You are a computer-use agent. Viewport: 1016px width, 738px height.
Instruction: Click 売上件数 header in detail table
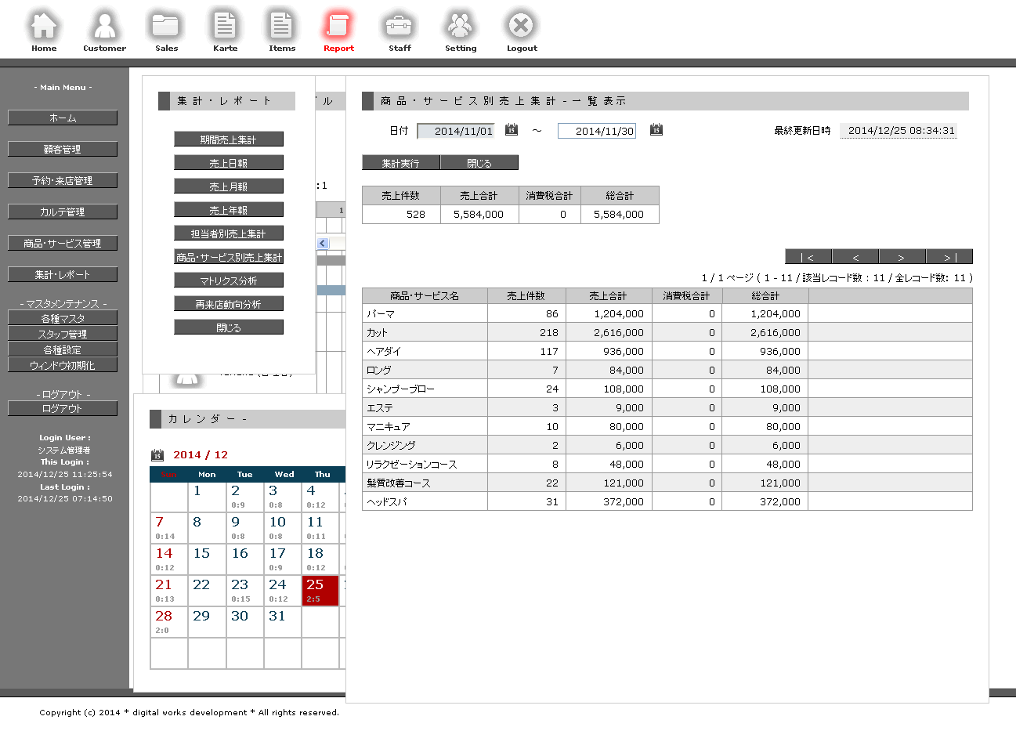click(526, 296)
